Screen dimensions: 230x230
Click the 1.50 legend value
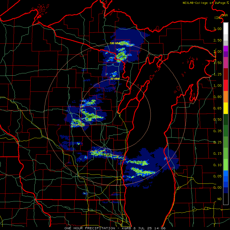(217, 63)
